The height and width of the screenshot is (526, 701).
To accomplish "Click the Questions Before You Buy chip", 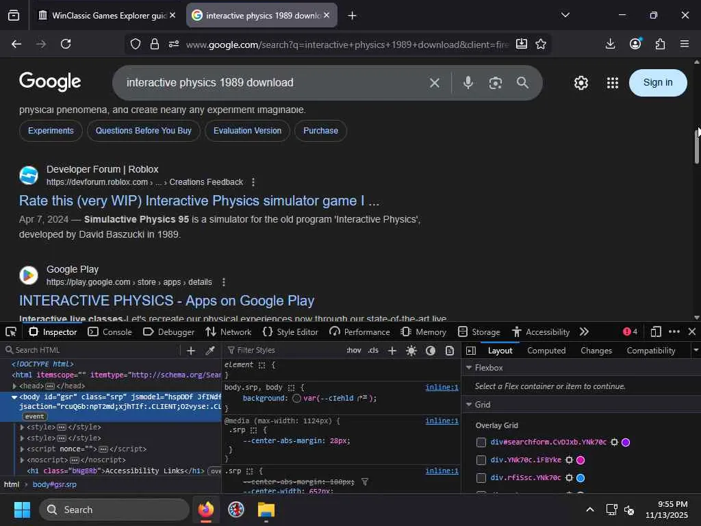I will point(144,131).
